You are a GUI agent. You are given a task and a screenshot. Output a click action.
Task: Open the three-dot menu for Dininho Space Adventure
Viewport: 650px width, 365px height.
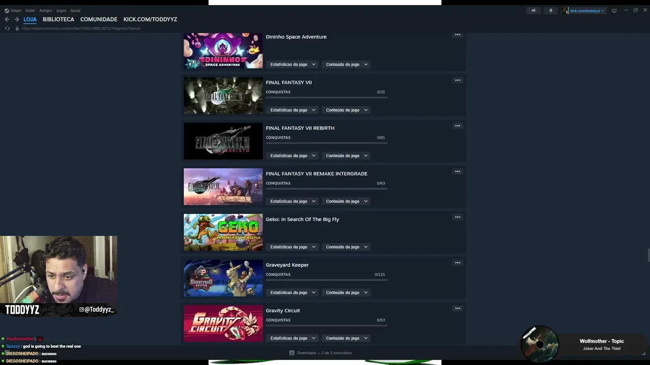(x=458, y=34)
